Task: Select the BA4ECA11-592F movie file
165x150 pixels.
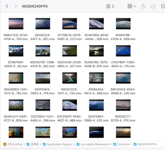Action: pos(16,105)
